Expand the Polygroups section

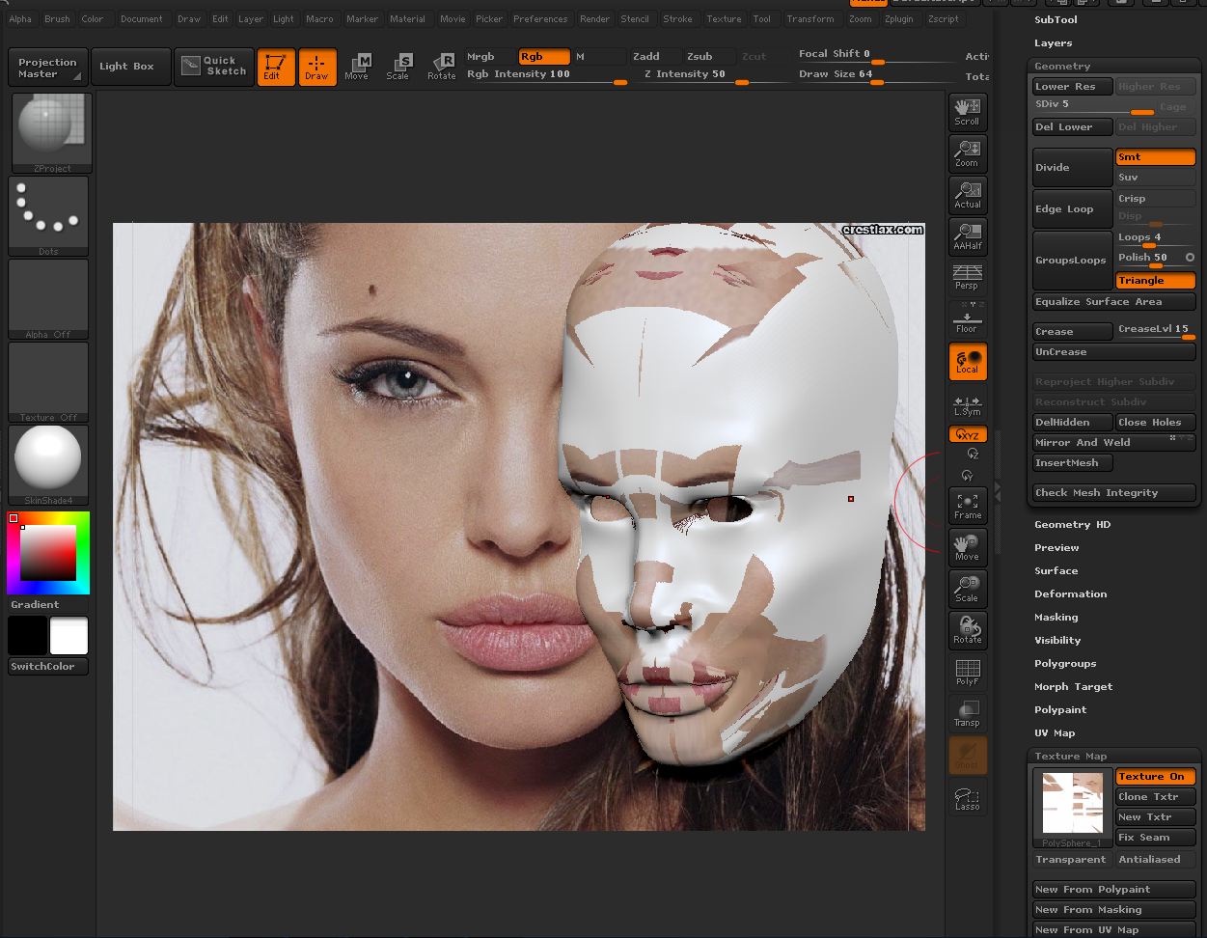tap(1065, 664)
